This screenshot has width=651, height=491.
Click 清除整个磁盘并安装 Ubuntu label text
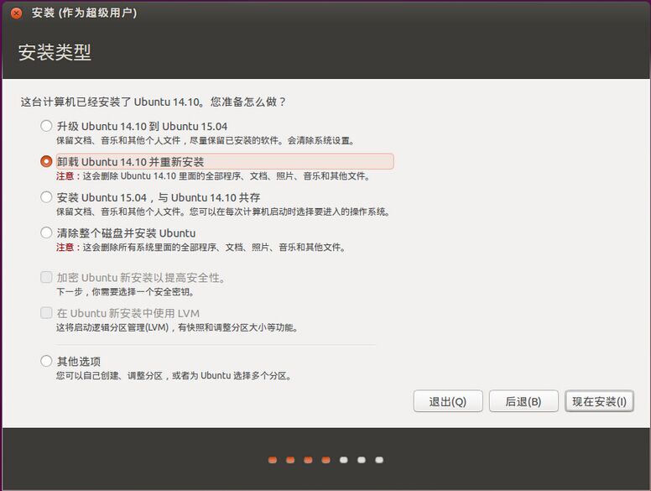[126, 233]
